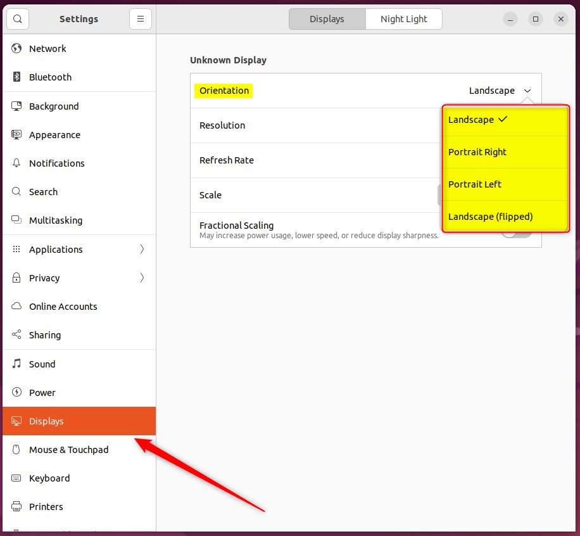Switch to the Displays tab

[x=327, y=19]
